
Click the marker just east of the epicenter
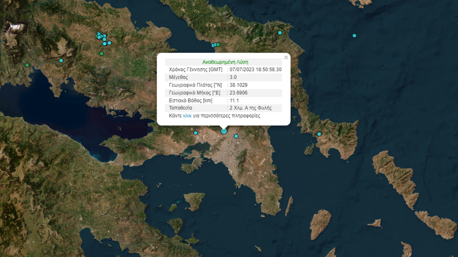236,136
